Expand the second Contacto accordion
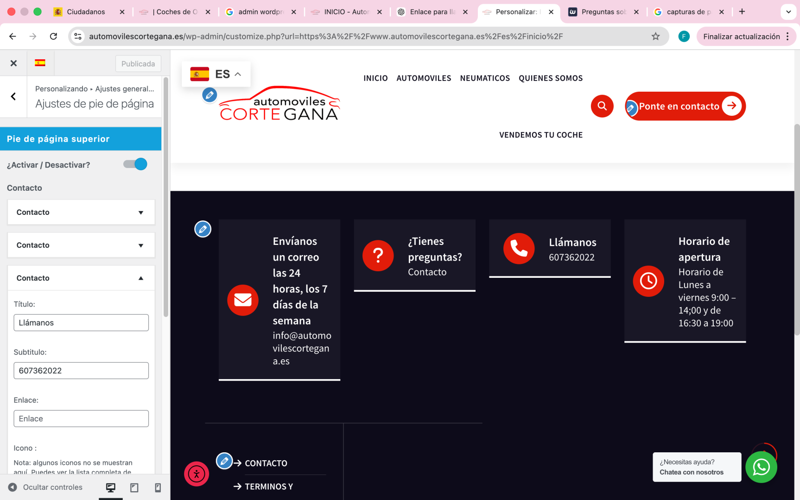Screen dimensions: 800x500 (81, 245)
